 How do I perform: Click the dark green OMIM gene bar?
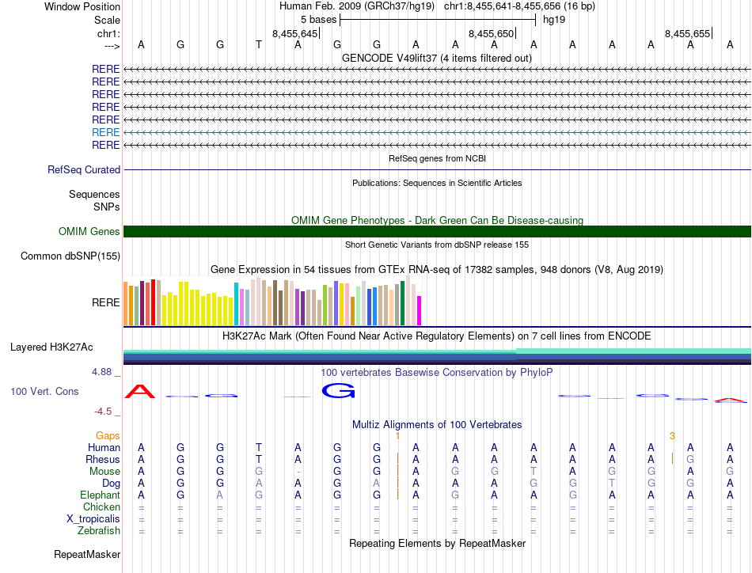[437, 232]
